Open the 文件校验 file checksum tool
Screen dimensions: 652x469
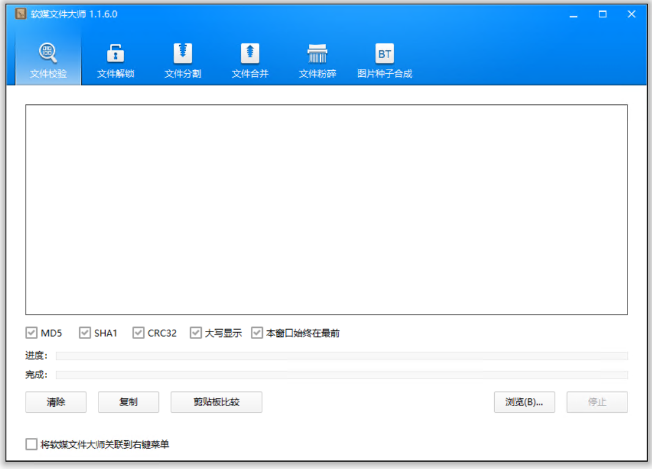tap(48, 60)
